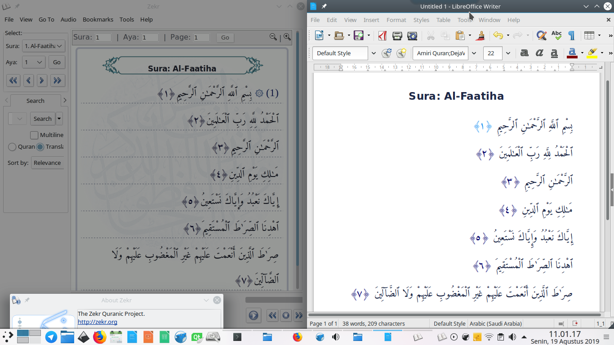Image resolution: width=614 pixels, height=345 pixels.
Task: Click the Print icon in Writer toolbar
Action: pyautogui.click(x=397, y=35)
